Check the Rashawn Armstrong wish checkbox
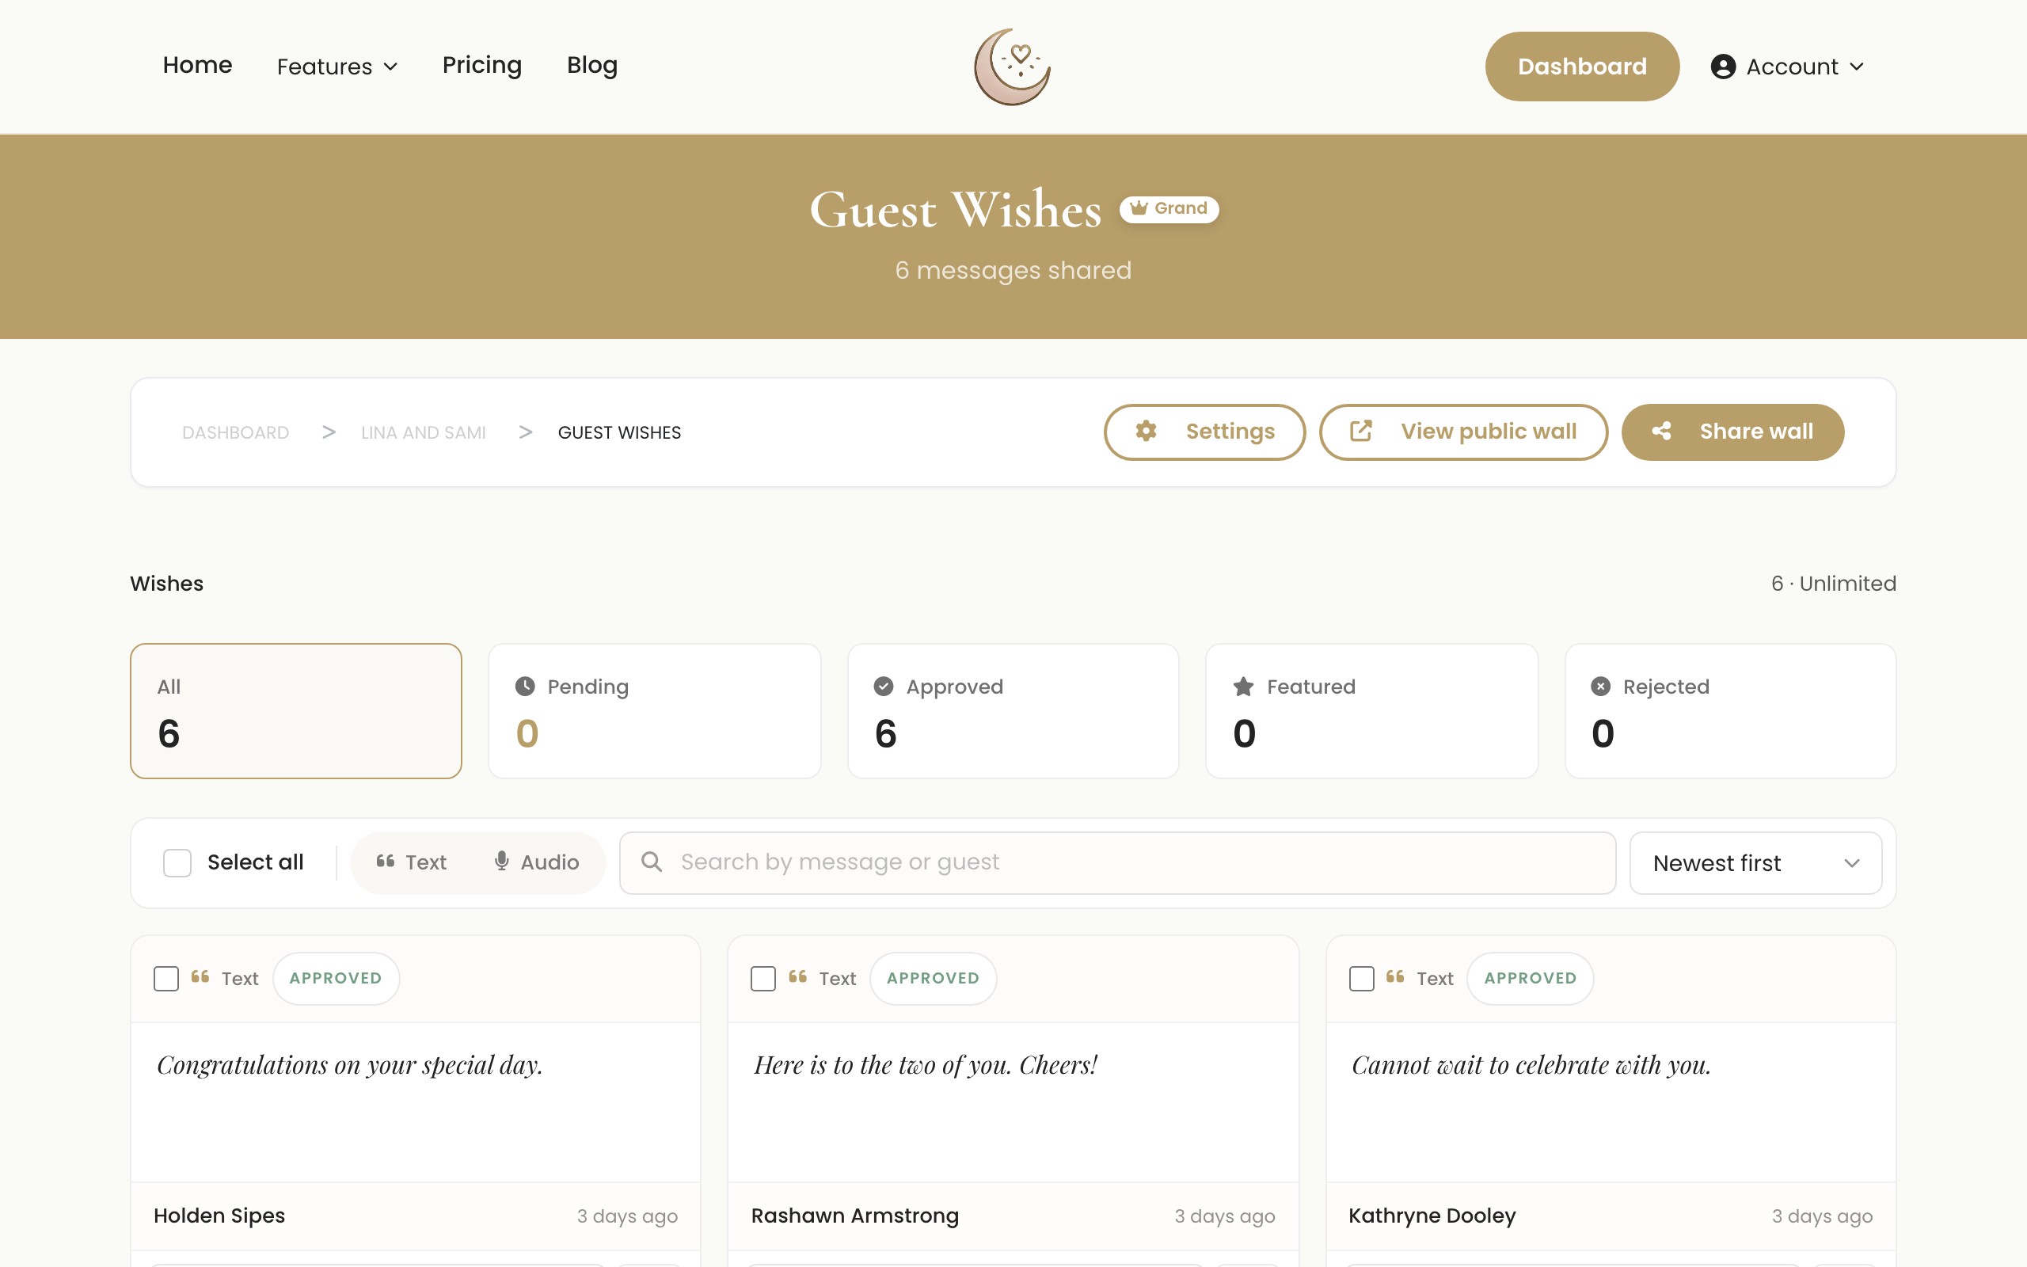The width and height of the screenshot is (2027, 1267). click(x=763, y=979)
